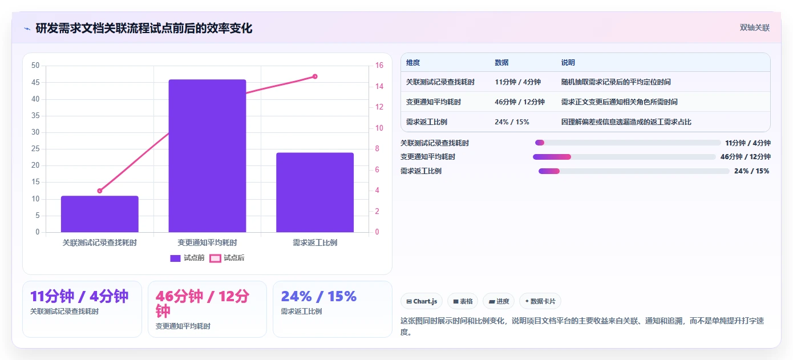
Task: Click the sparkle icon in the 数据卡片 chip
Action: (x=527, y=301)
